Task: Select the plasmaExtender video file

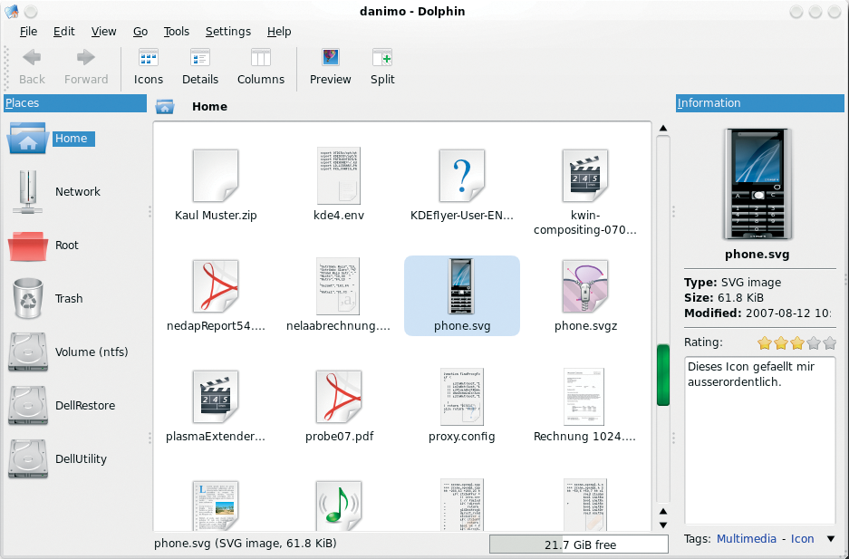Action: [x=216, y=406]
